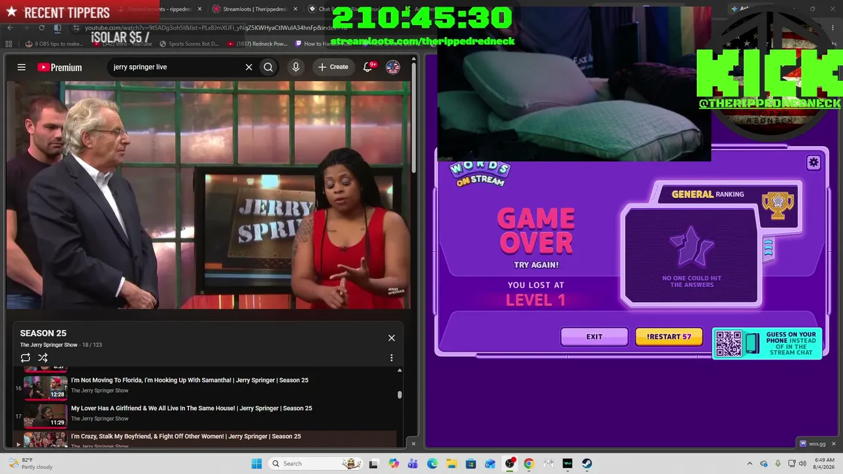Open 'The Jerry Springer Show' playlist link
Screen dimensions: 843x474
49,345
